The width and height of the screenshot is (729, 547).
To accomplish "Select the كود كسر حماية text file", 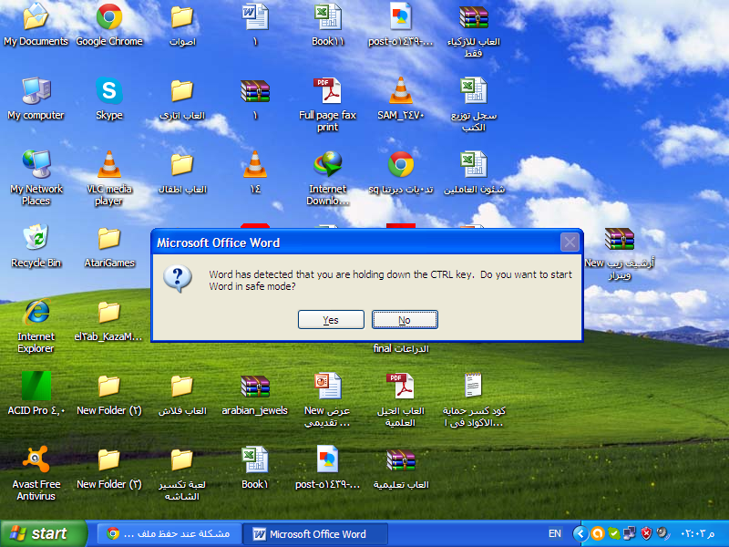I will [473, 399].
